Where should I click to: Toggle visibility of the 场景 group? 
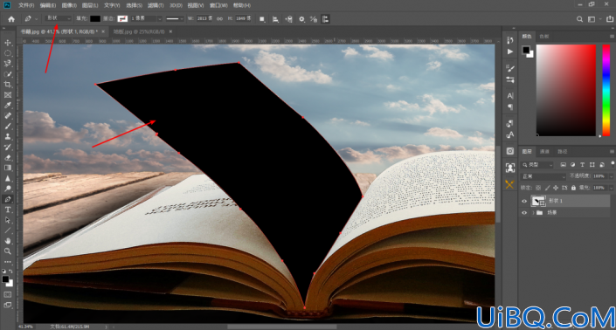coord(524,213)
